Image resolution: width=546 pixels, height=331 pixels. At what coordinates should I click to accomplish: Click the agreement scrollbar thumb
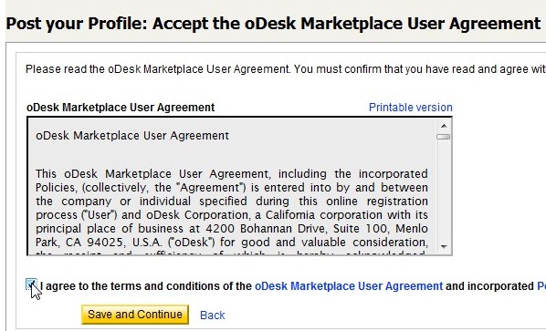(444, 137)
